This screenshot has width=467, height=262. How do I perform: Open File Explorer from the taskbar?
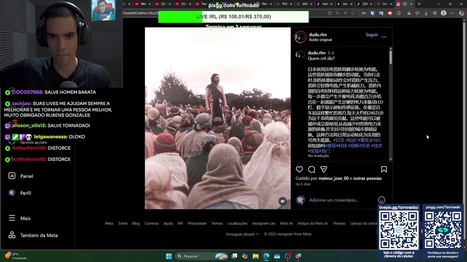click(255, 256)
